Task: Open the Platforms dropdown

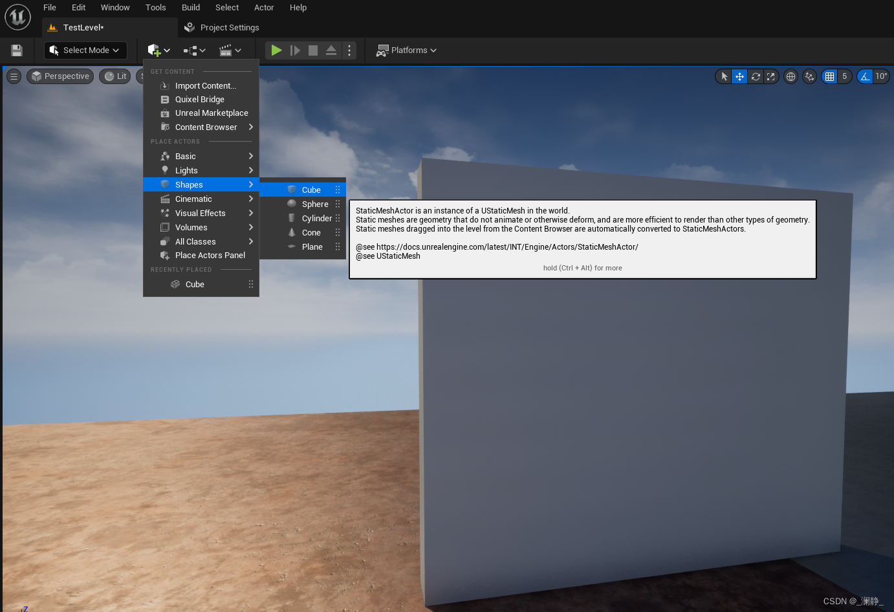Action: click(406, 50)
